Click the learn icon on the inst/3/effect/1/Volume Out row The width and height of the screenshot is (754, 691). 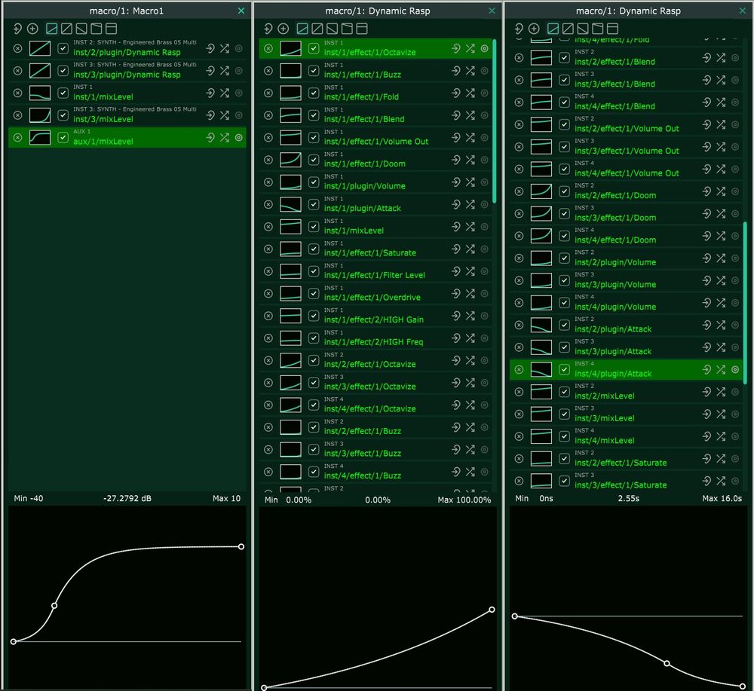pos(706,146)
